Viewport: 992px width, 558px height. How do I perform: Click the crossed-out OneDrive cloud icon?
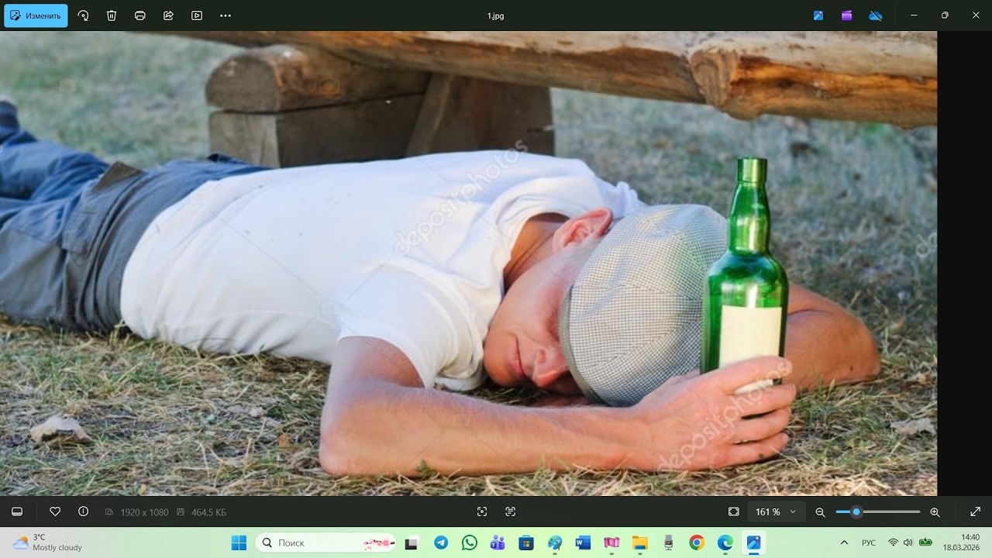(x=876, y=15)
